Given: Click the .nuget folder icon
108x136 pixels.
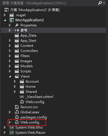Looking at the screenshot, I should [x=12, y=15].
